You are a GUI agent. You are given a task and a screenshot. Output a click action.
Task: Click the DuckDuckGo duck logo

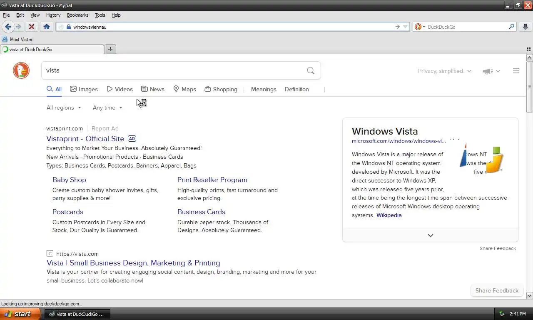[x=21, y=70]
